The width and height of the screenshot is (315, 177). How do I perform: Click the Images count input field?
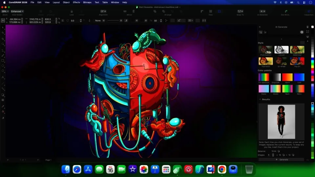(x=269, y=155)
